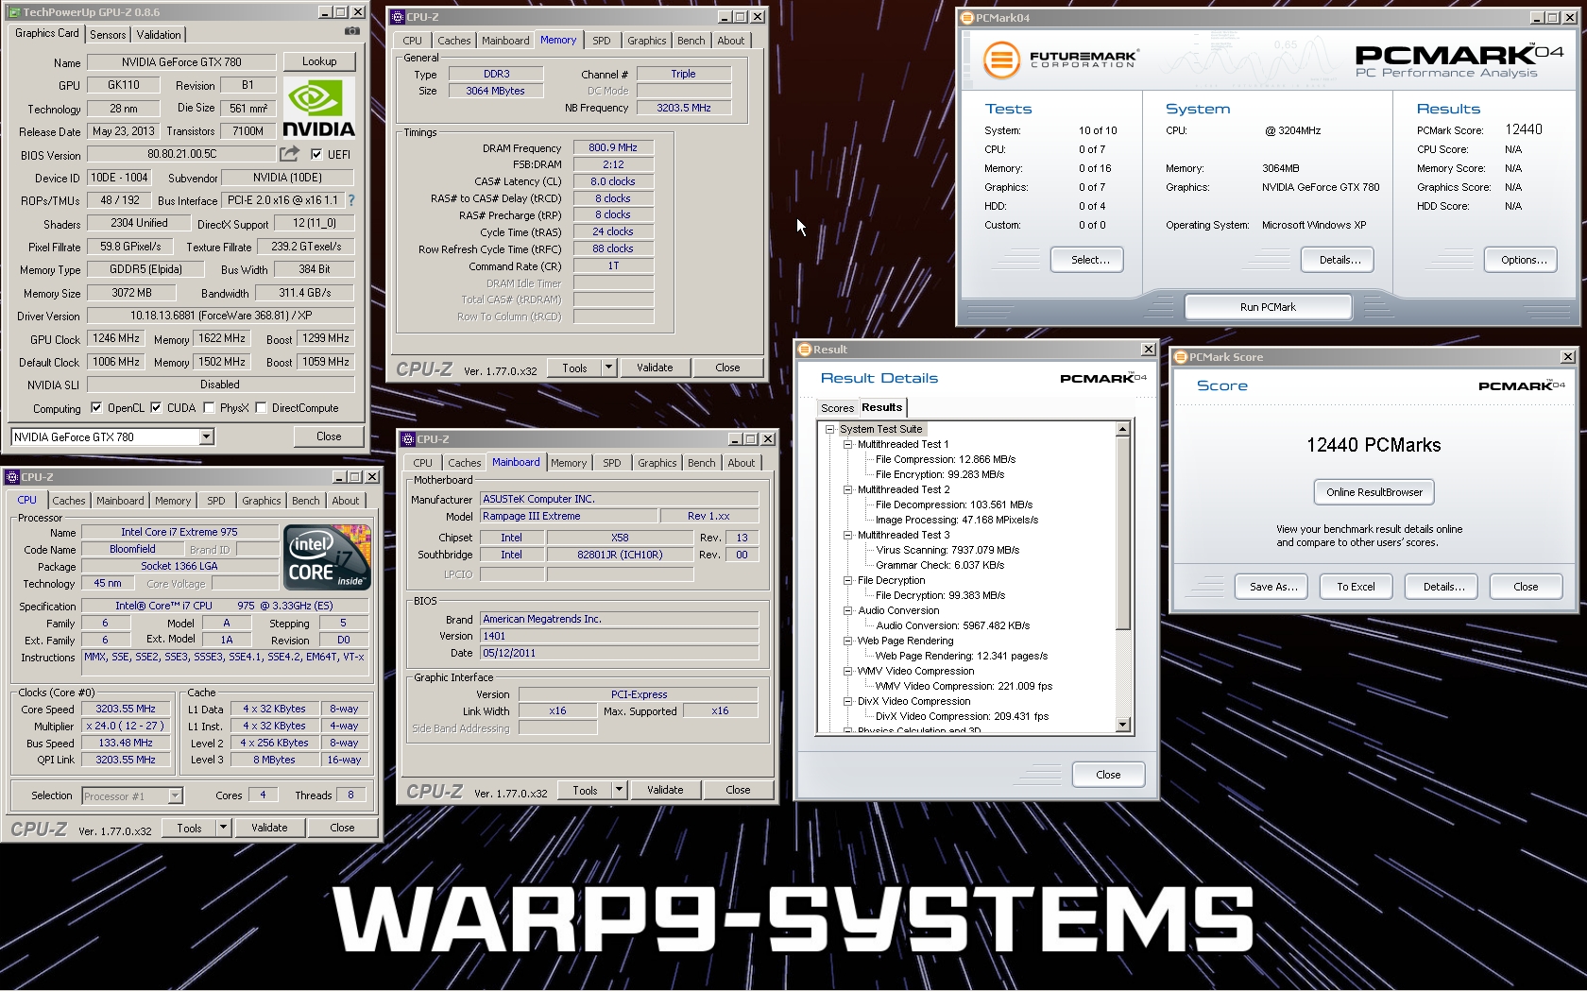Collapse the Multithreaded Test 1 node
Screen dimensions: 1587x992
(847, 444)
